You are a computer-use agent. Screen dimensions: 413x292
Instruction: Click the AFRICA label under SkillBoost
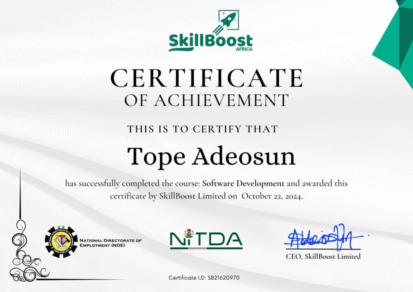pyautogui.click(x=244, y=49)
